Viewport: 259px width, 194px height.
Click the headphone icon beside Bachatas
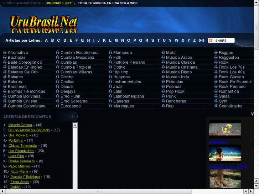coord(5,57)
